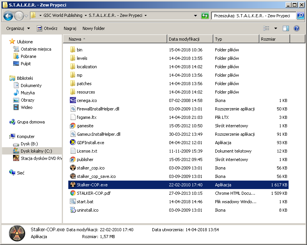Select the patches folder icon
Viewport: 307px width, 245px height.
pos(73,83)
